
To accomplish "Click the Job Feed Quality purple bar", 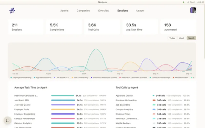I will tap(63, 105).
